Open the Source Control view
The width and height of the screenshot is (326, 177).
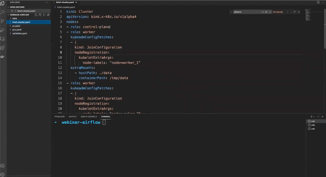coord(2,21)
